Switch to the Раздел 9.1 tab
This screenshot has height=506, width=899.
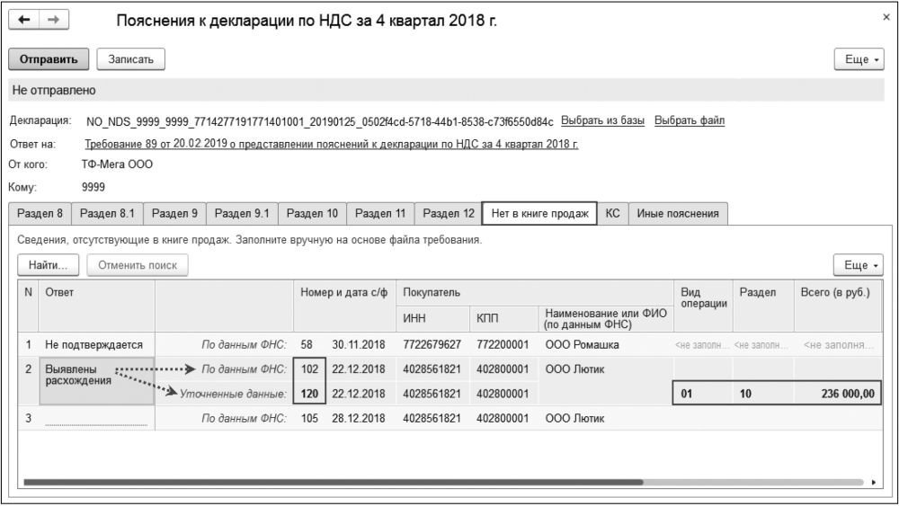pos(242,214)
